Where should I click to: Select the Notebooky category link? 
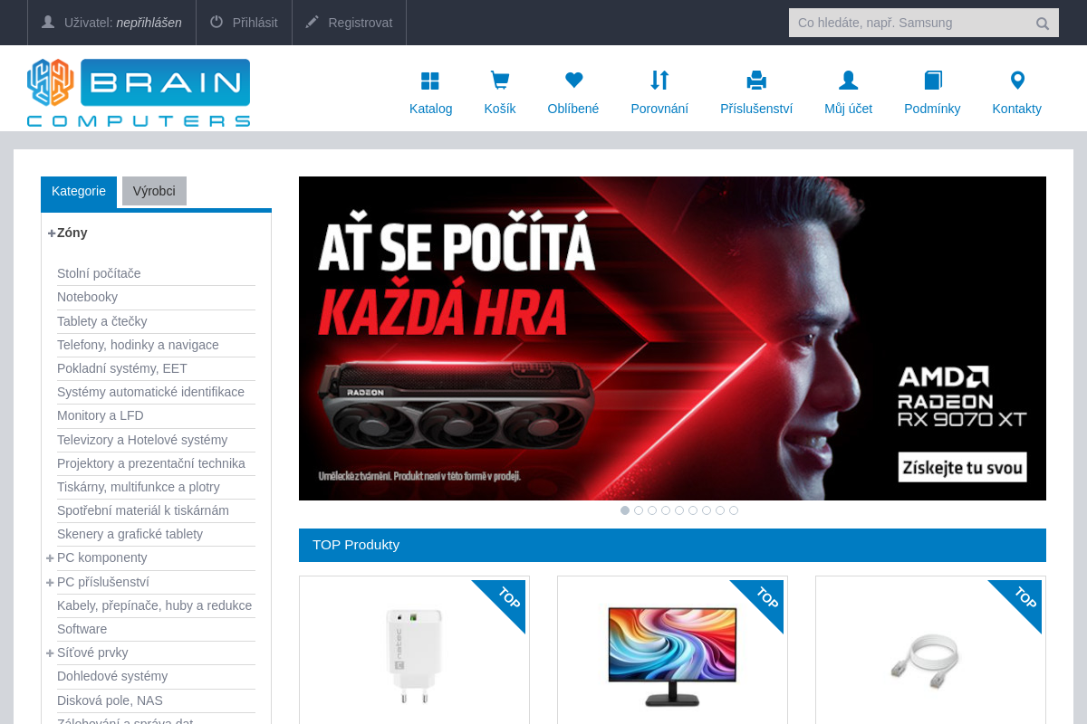[x=87, y=297]
